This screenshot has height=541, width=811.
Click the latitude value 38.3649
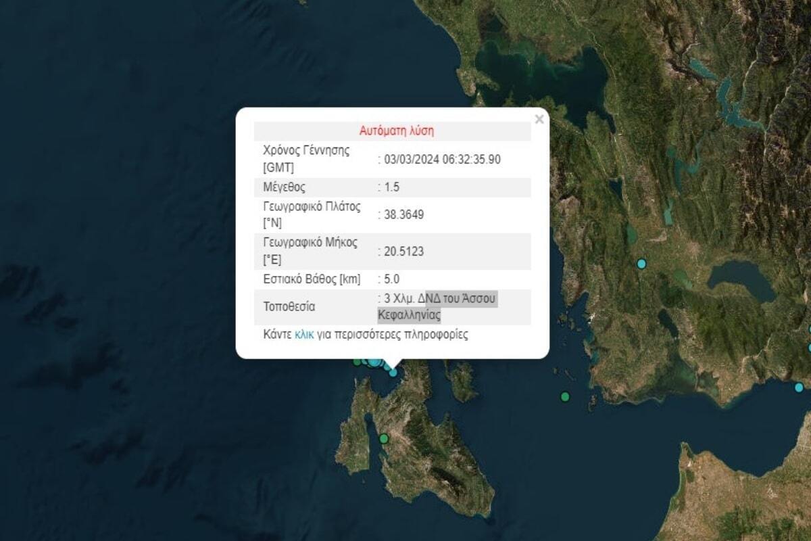(x=403, y=214)
